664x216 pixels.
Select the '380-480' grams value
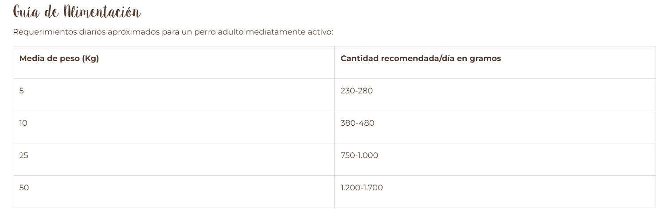(x=357, y=123)
